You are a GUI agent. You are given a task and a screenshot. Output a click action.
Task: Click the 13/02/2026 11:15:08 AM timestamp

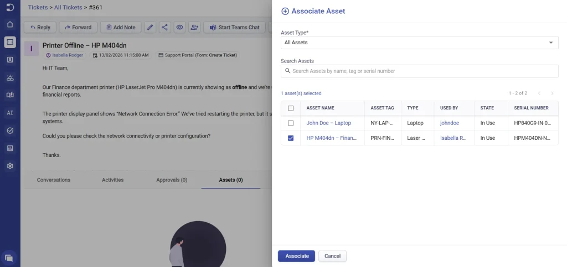[x=120, y=55]
